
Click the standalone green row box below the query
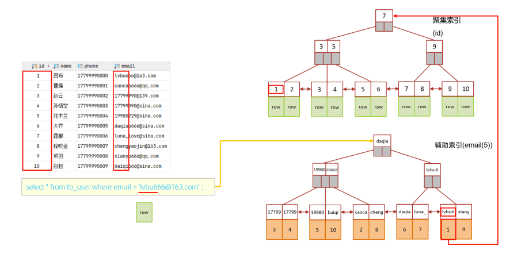(x=144, y=212)
